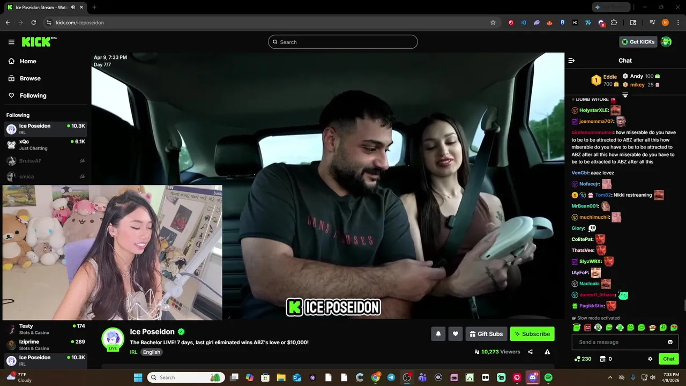Click the taskbar clock

[671, 377]
